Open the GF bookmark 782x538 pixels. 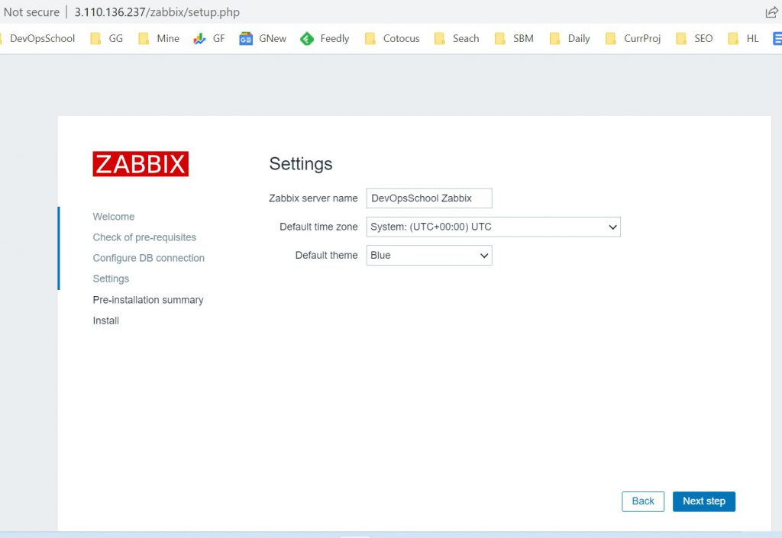(209, 38)
